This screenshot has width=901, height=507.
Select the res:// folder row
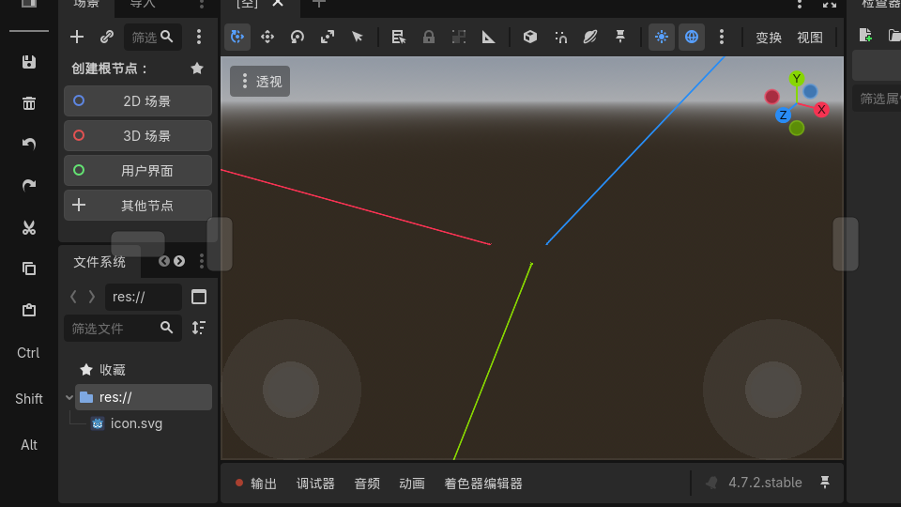click(143, 397)
